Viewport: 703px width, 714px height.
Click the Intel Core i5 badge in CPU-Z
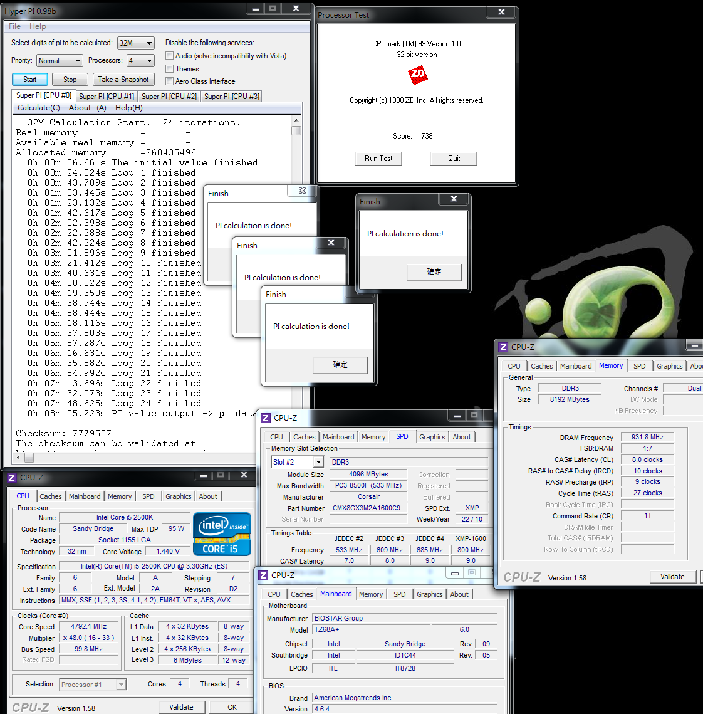point(222,534)
